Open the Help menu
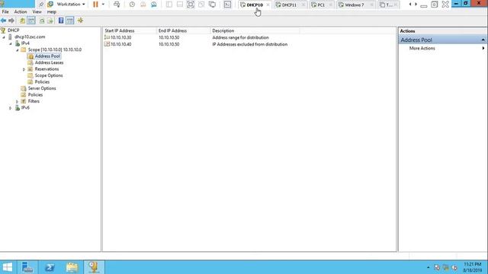488x274 pixels. (52, 12)
